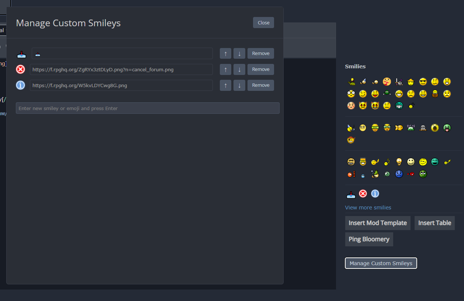The width and height of the screenshot is (464, 301).
Task: Insert custom blue info smiley in Smilies panel
Action: click(375, 194)
